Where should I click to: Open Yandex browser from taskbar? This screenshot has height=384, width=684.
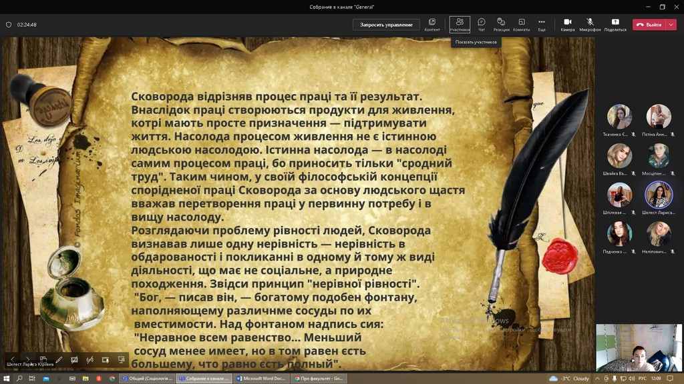pyautogui.click(x=99, y=379)
